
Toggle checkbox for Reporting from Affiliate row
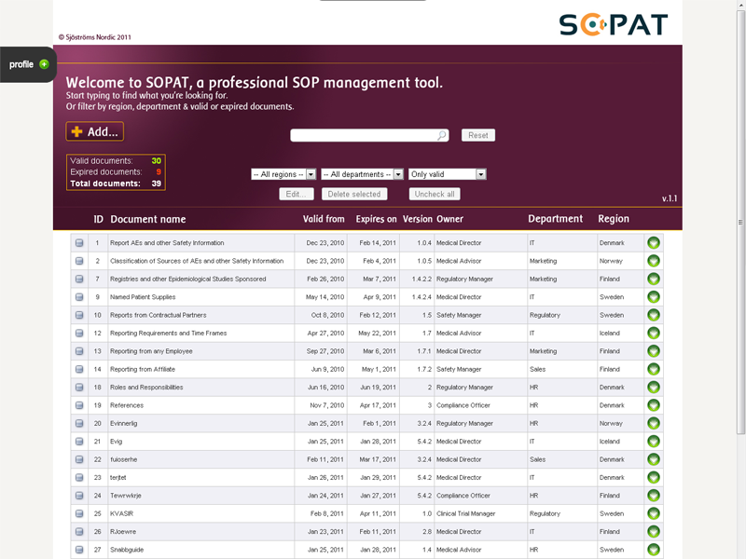79,369
